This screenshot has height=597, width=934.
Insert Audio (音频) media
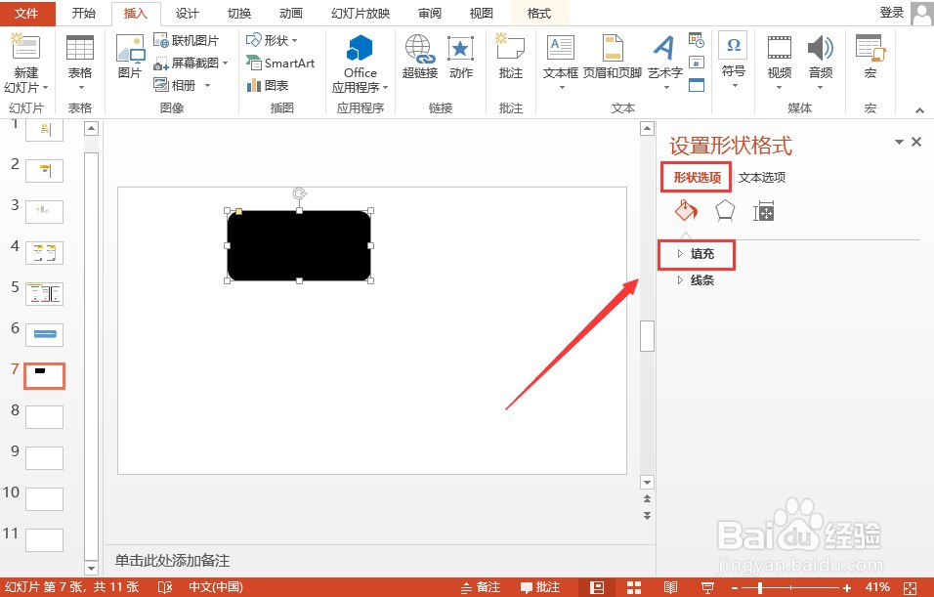click(x=821, y=48)
